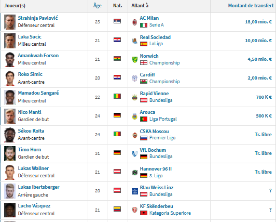
Task: Click the AC Milan club crest icon
Action: (135, 22)
